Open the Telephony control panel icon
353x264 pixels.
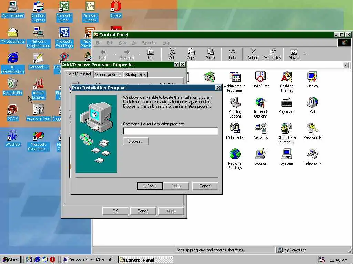point(312,157)
